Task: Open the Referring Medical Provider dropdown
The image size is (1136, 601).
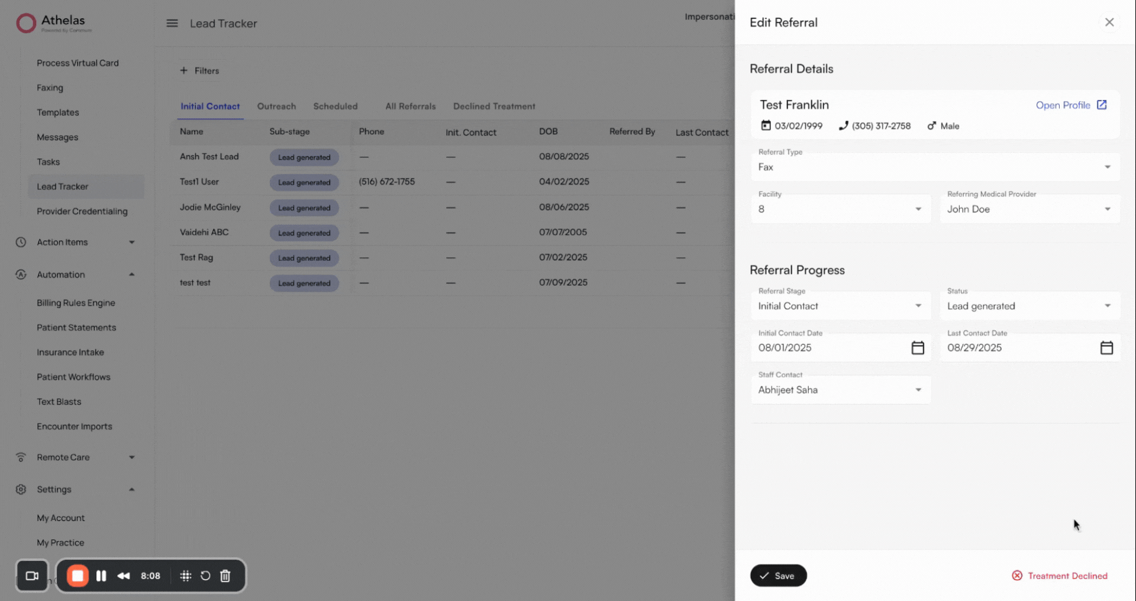Action: tap(1029, 209)
